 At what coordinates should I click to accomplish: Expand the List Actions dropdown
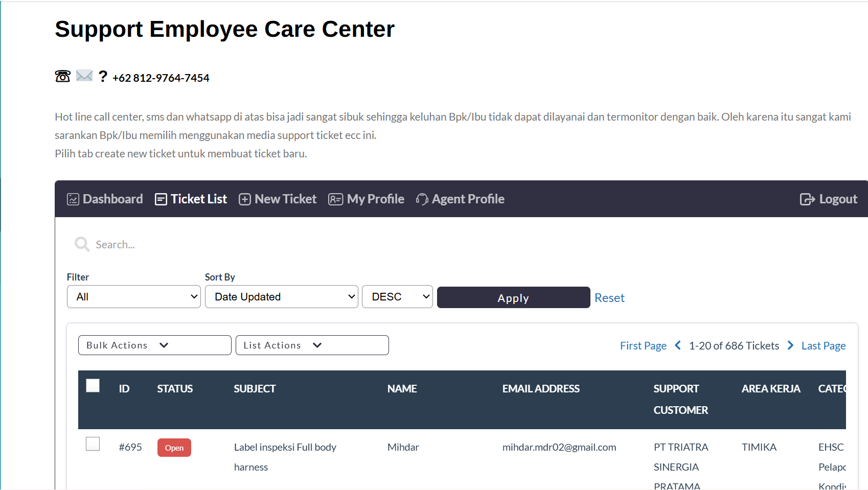(312, 345)
